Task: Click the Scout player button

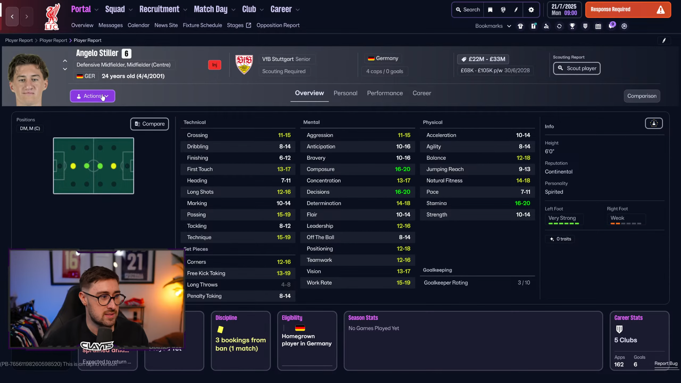Action: point(577,68)
